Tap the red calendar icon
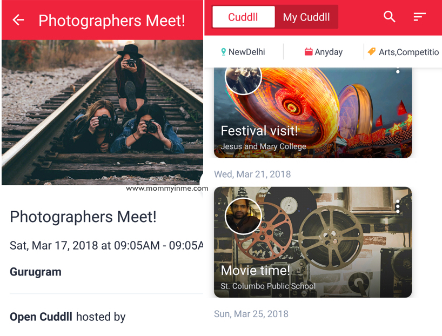Screen dimensions: 442x336 309,51
